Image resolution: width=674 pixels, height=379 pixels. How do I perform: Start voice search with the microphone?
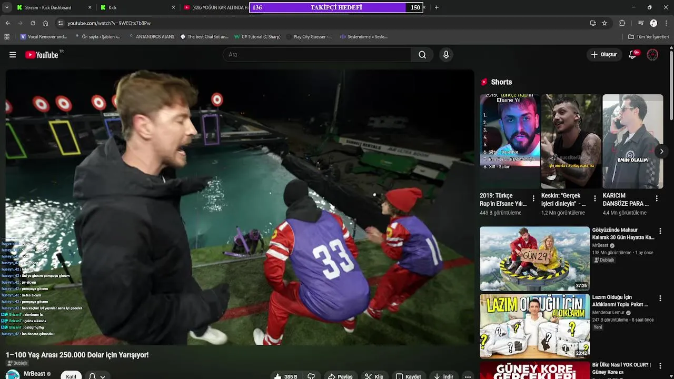[x=446, y=55]
